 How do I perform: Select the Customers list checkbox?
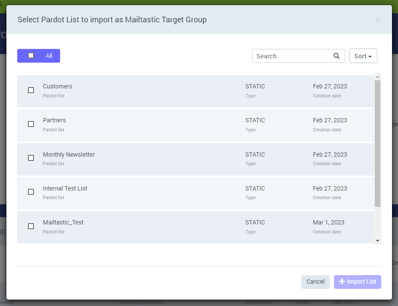tap(31, 90)
